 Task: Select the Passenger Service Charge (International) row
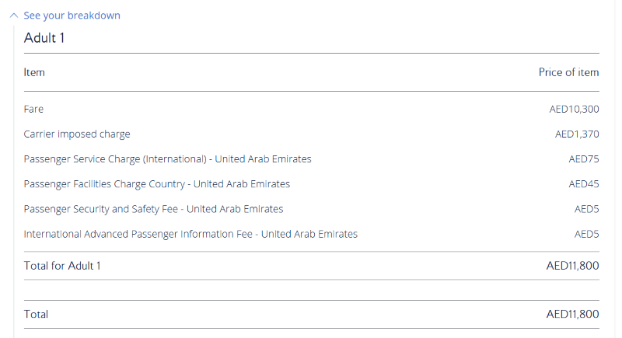tap(312, 159)
